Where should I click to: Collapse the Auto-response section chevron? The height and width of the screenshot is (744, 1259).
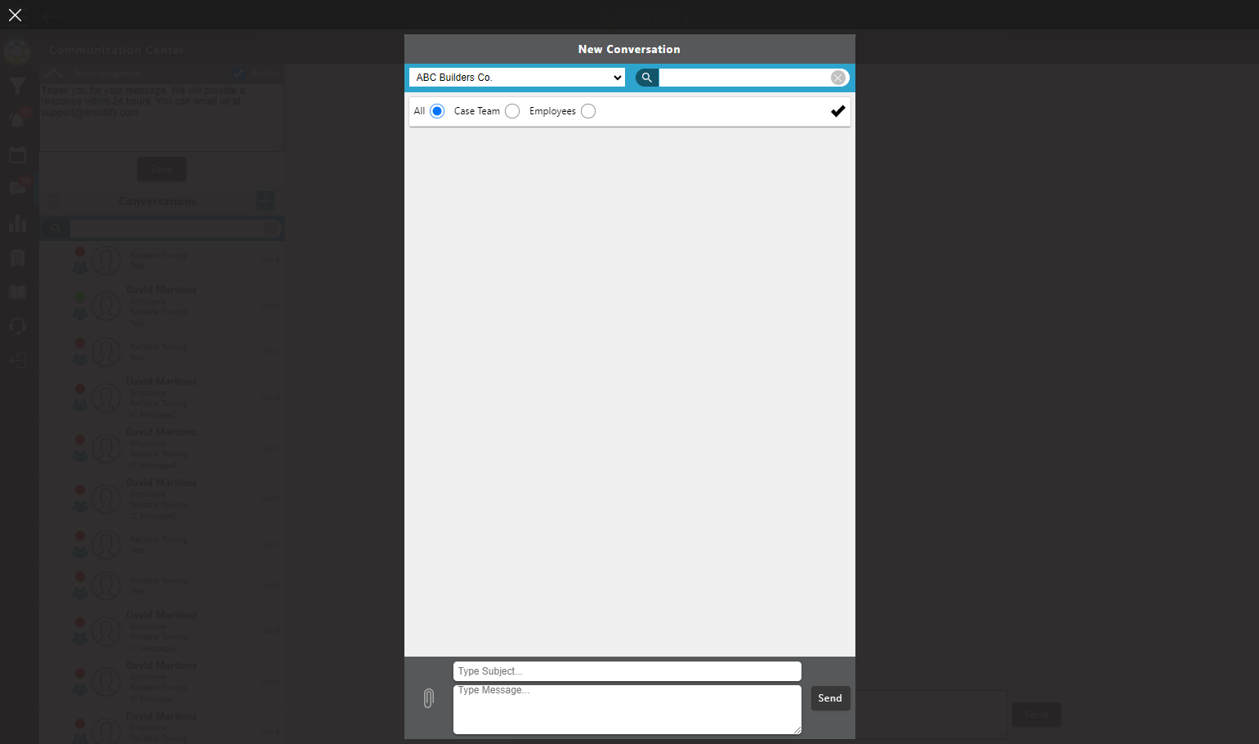(54, 74)
